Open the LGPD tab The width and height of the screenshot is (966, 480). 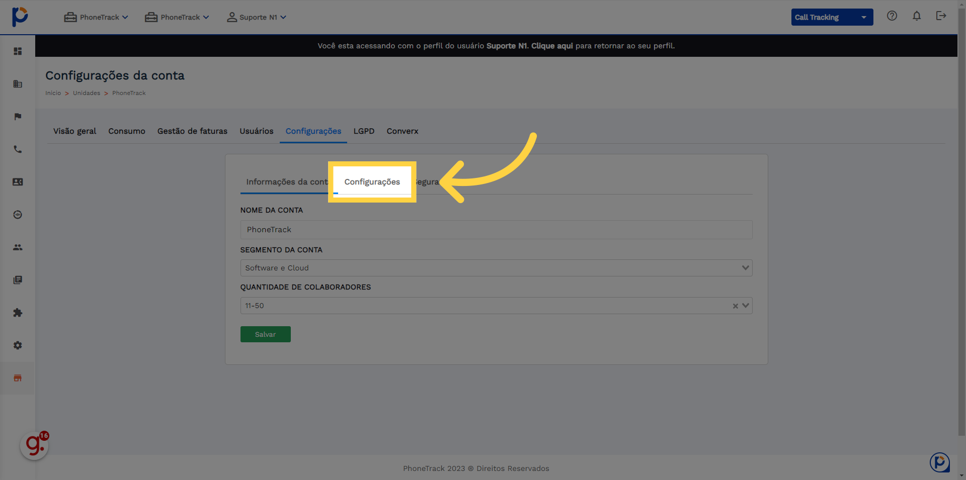[364, 131]
